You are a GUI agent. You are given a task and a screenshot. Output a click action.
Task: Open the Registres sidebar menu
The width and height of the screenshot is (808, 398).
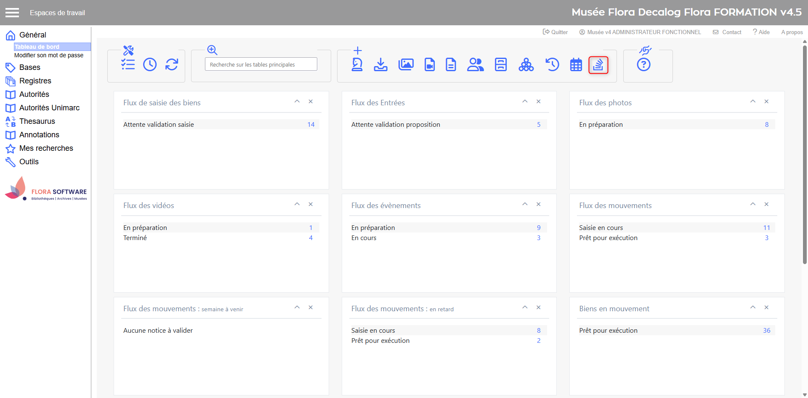[x=35, y=81]
